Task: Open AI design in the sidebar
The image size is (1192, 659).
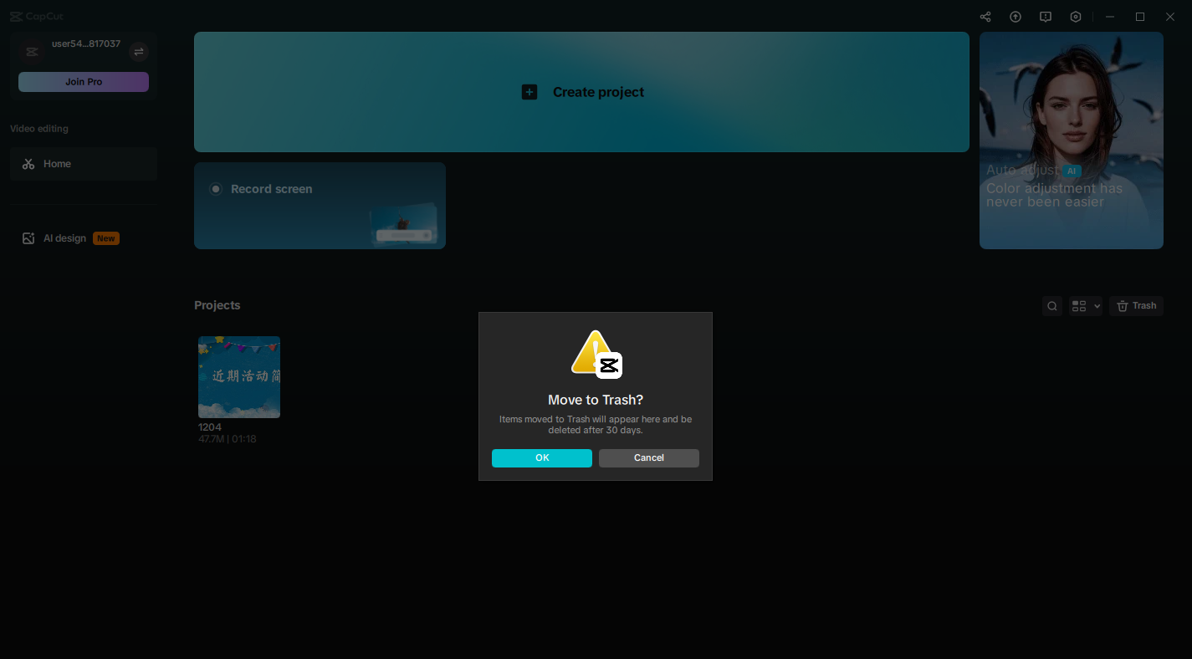Action: (x=84, y=238)
